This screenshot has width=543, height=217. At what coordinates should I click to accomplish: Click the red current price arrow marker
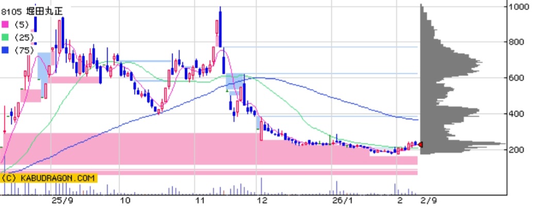tap(421, 145)
